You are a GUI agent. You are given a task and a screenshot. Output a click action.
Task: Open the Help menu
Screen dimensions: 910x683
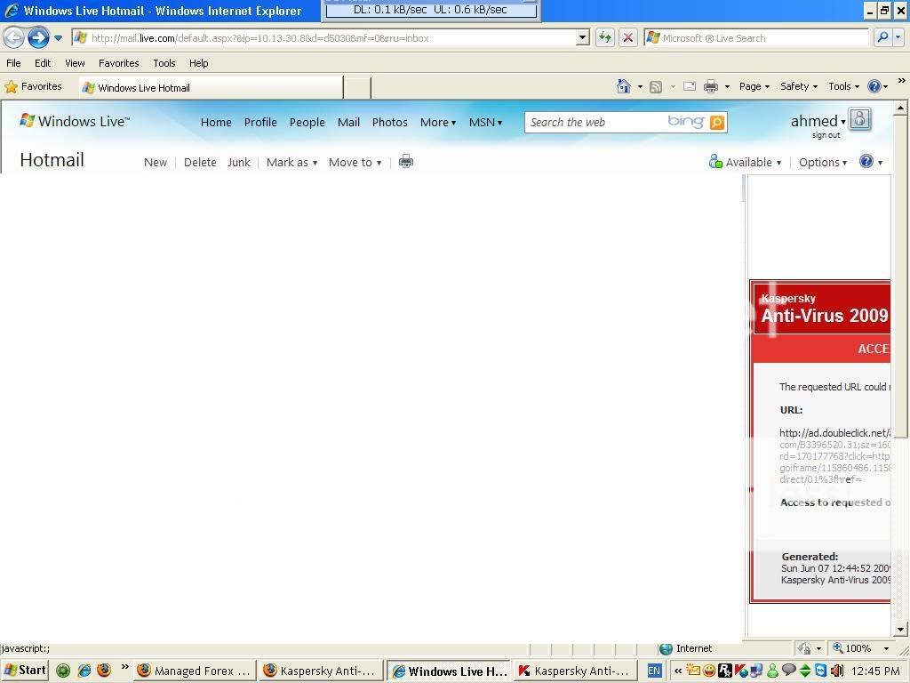click(x=198, y=63)
